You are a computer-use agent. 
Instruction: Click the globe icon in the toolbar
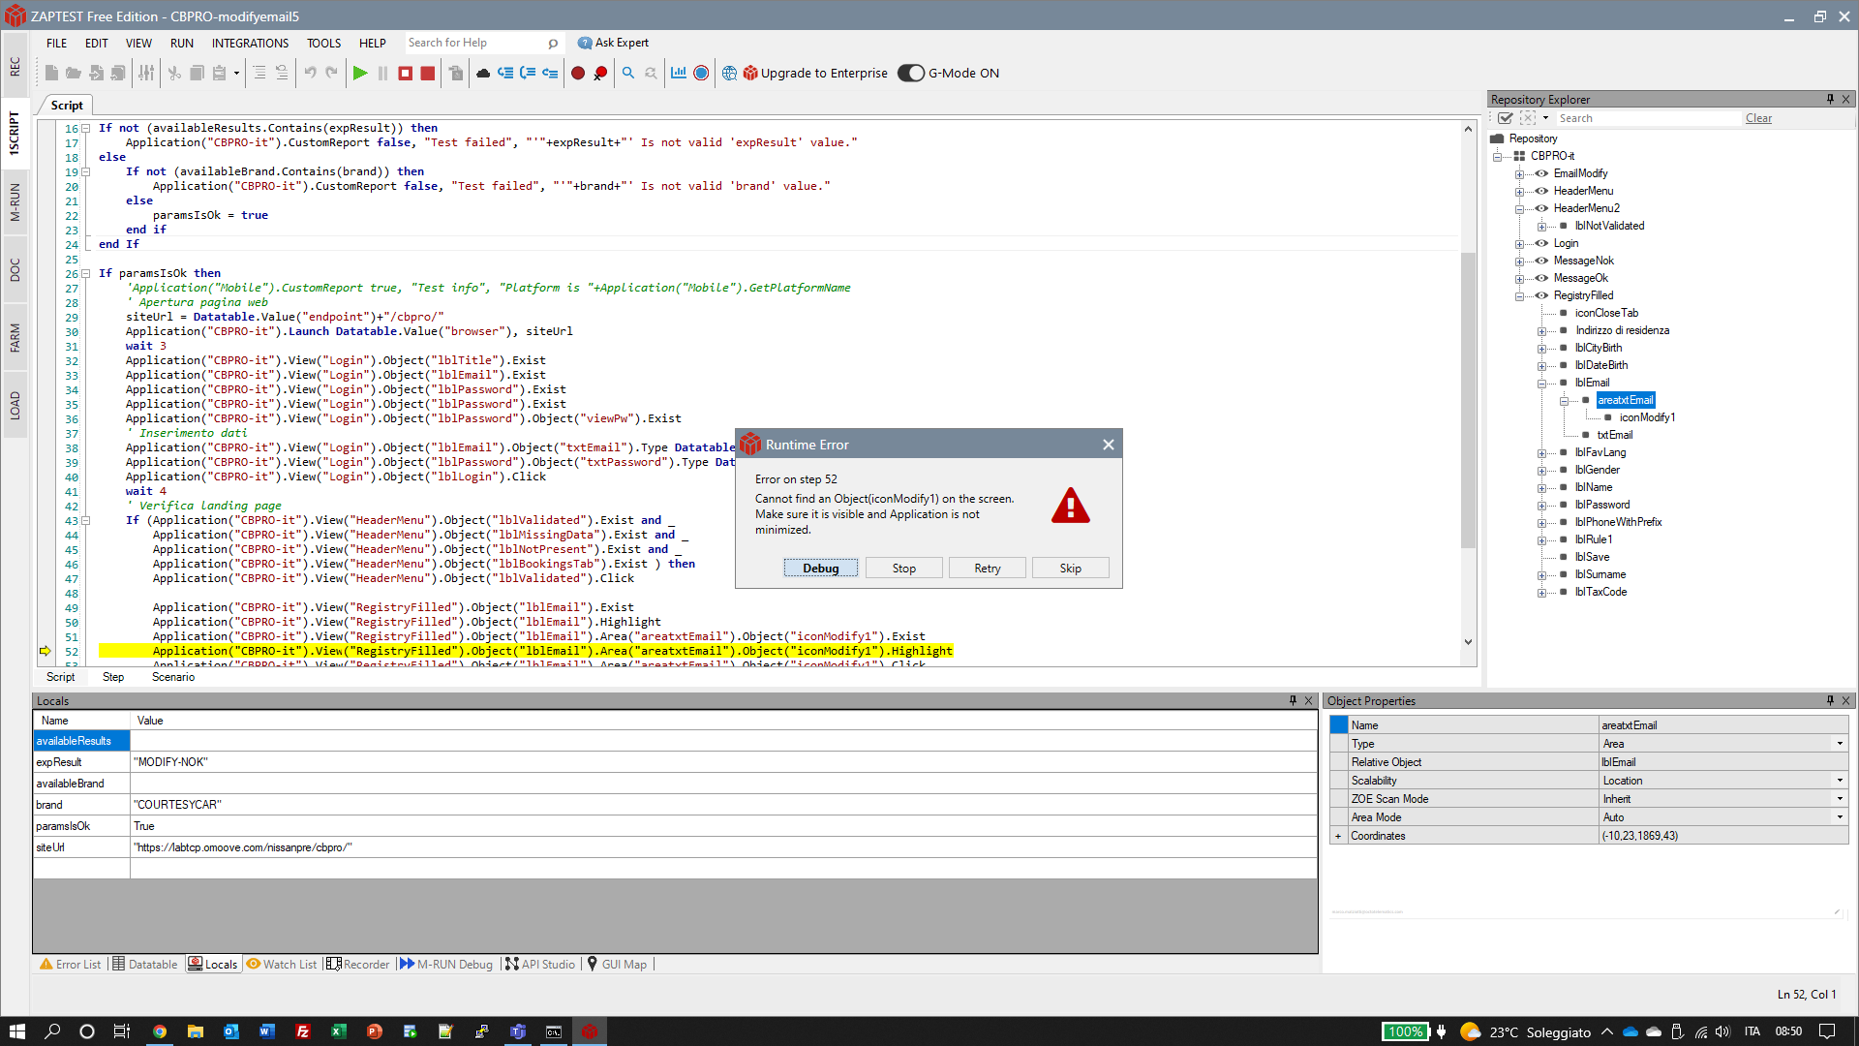730,73
